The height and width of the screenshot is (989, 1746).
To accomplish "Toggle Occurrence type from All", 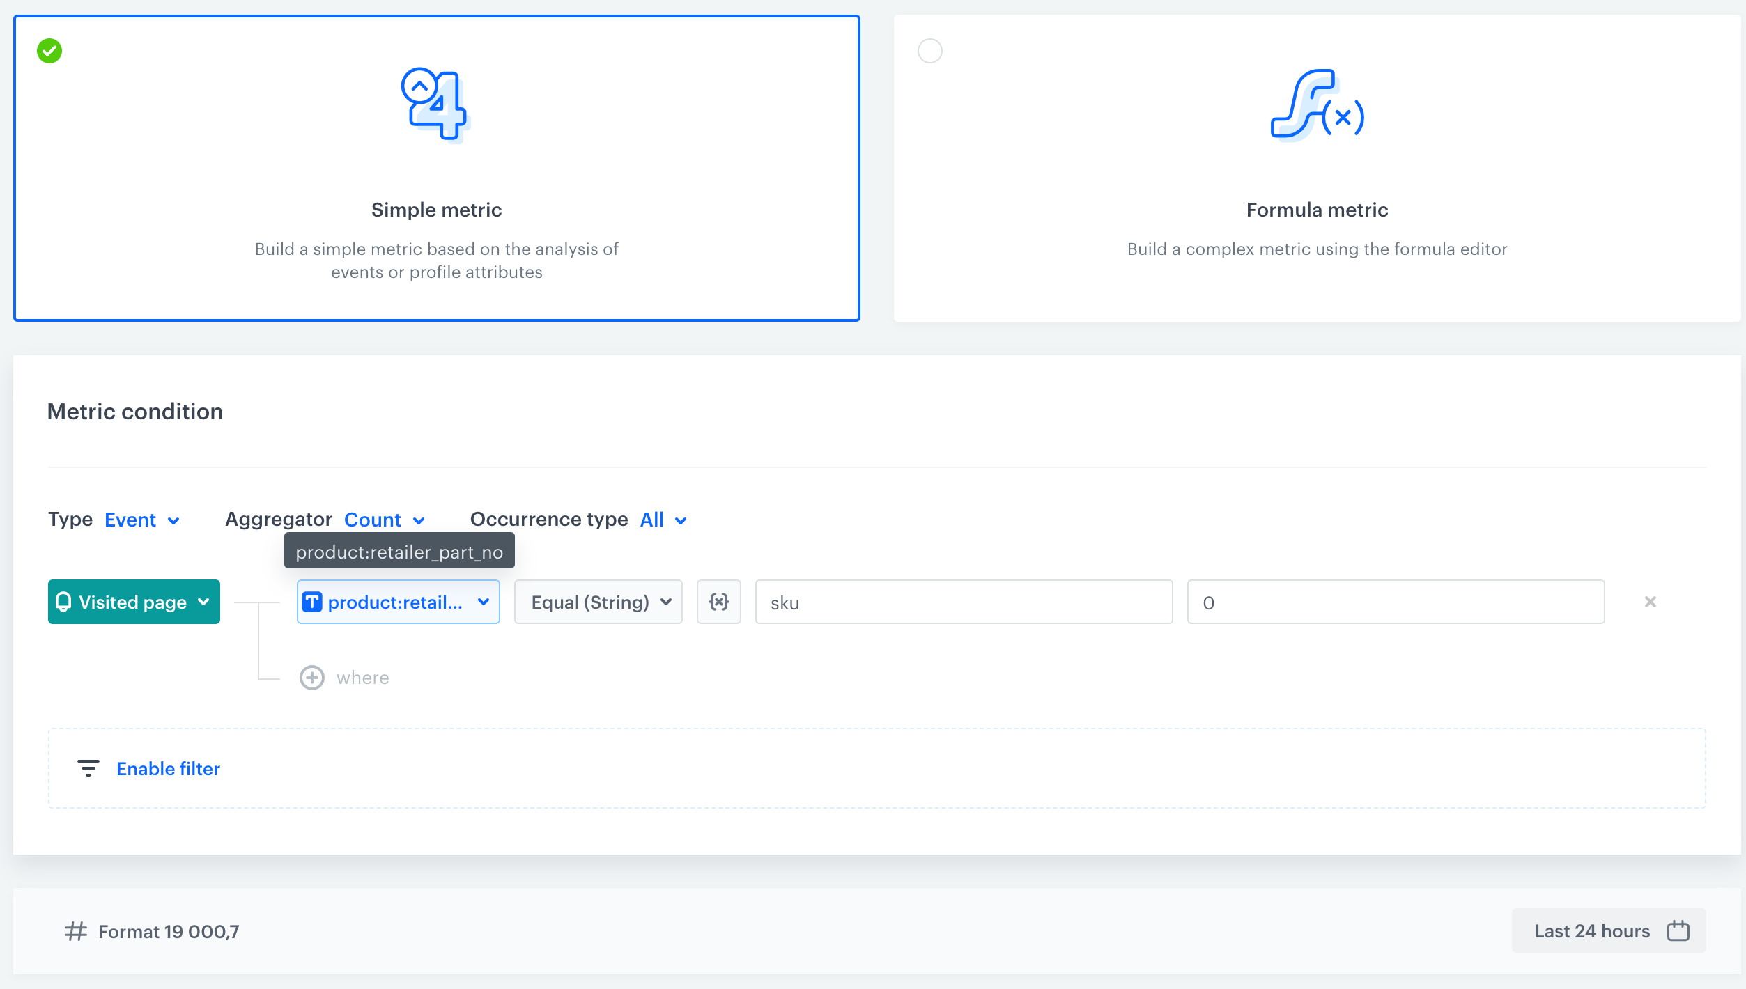I will click(x=660, y=520).
